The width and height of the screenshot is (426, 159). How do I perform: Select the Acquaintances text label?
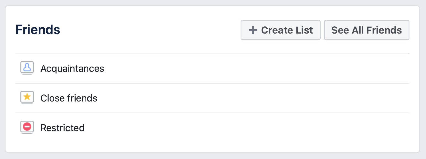[72, 68]
